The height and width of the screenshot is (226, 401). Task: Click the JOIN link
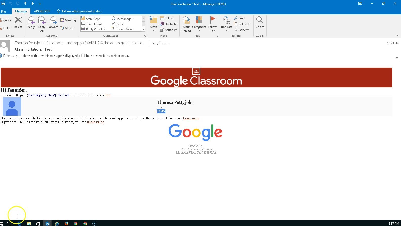[161, 111]
